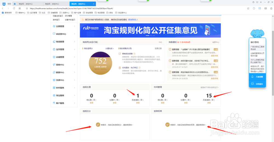The image size is (274, 142).
Task: Bookmark page with the star icon
Action: pyautogui.click(x=27, y=8)
